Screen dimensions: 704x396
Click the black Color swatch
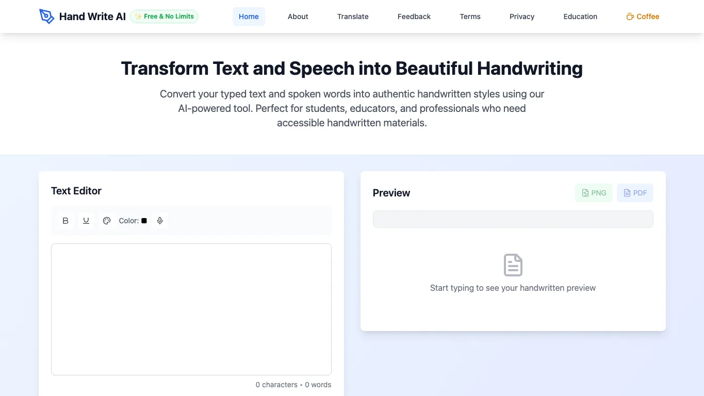pyautogui.click(x=144, y=221)
